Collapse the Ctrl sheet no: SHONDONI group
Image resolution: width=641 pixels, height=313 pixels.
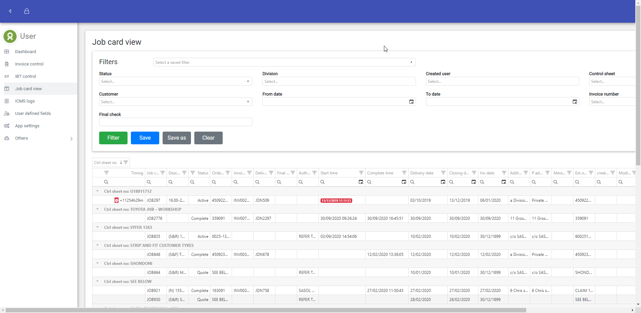(97, 264)
